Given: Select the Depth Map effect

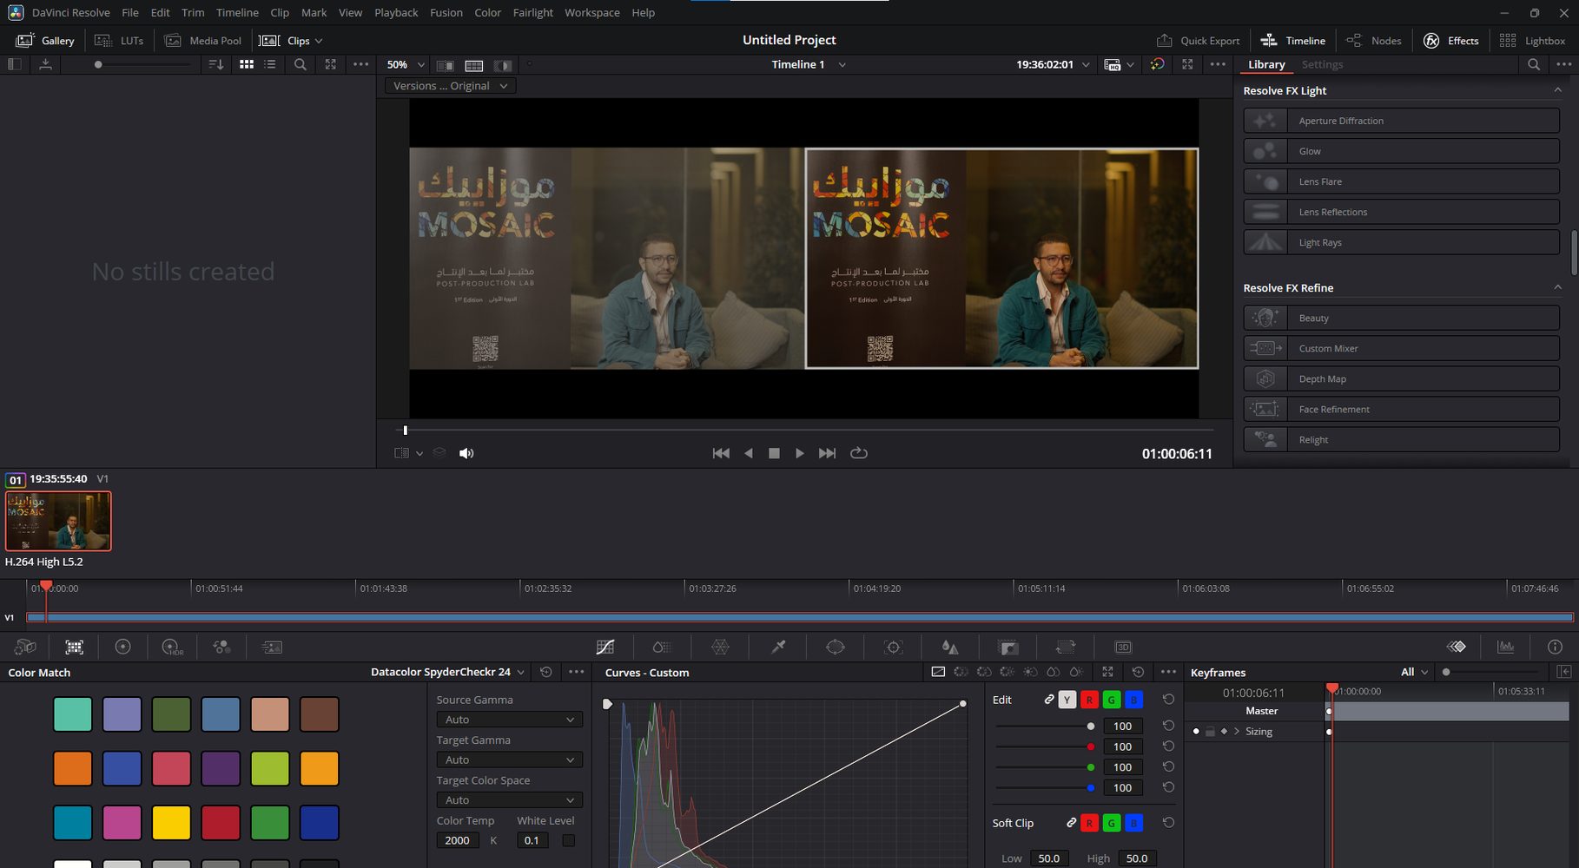Looking at the screenshot, I should (x=1401, y=378).
